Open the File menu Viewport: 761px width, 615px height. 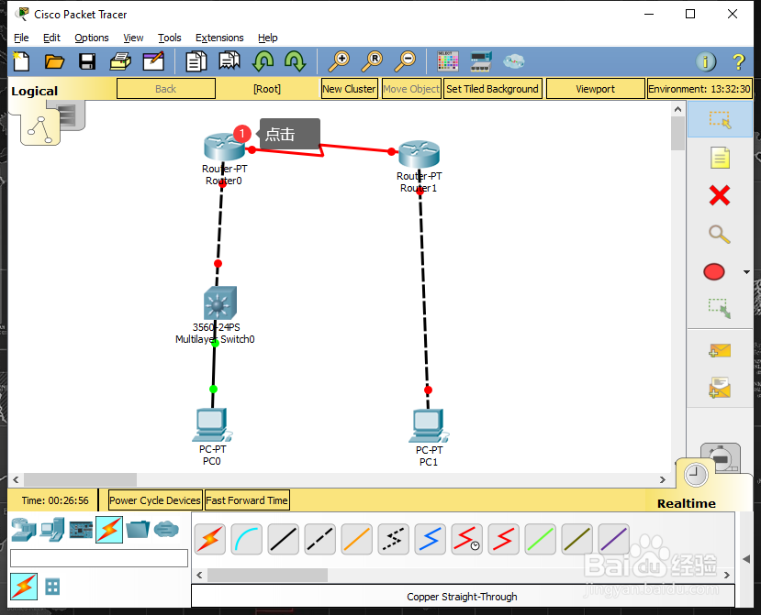(x=21, y=38)
